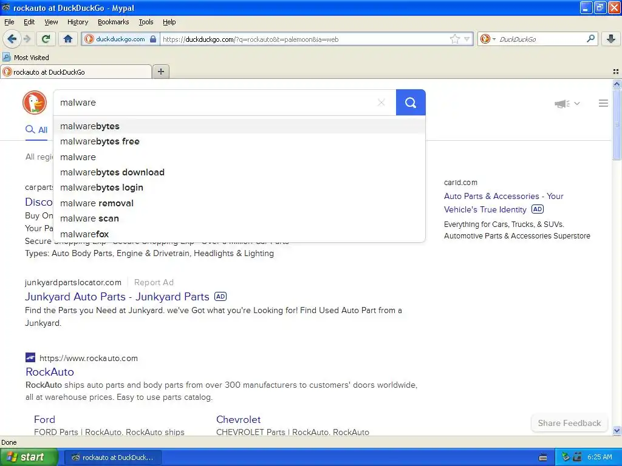Reload the current page
The width and height of the screenshot is (622, 466).
[46, 39]
